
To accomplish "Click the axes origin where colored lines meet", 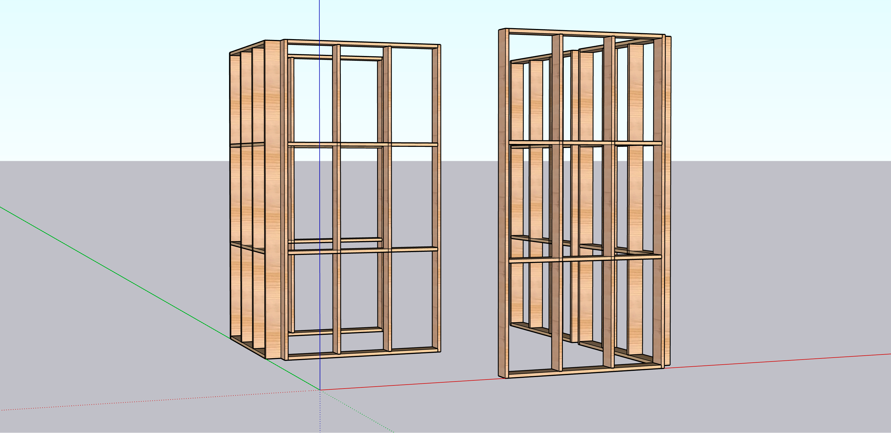I will click(x=320, y=390).
